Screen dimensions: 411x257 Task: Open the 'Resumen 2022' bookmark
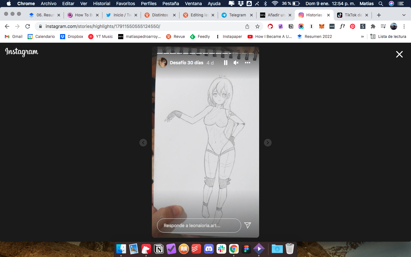pos(315,37)
